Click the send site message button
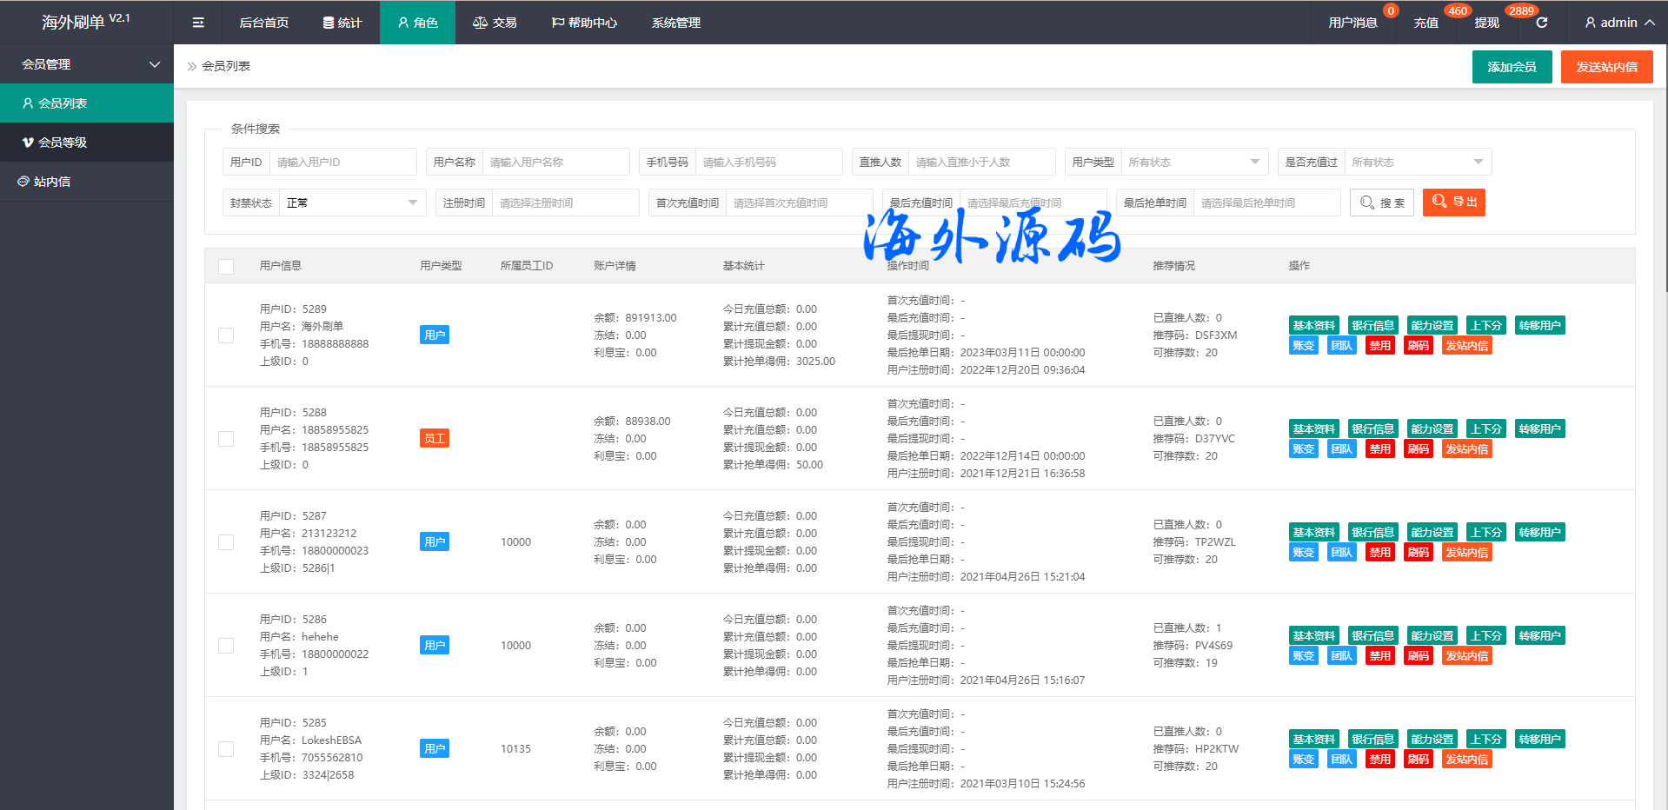The height and width of the screenshot is (810, 1668). click(x=1606, y=67)
